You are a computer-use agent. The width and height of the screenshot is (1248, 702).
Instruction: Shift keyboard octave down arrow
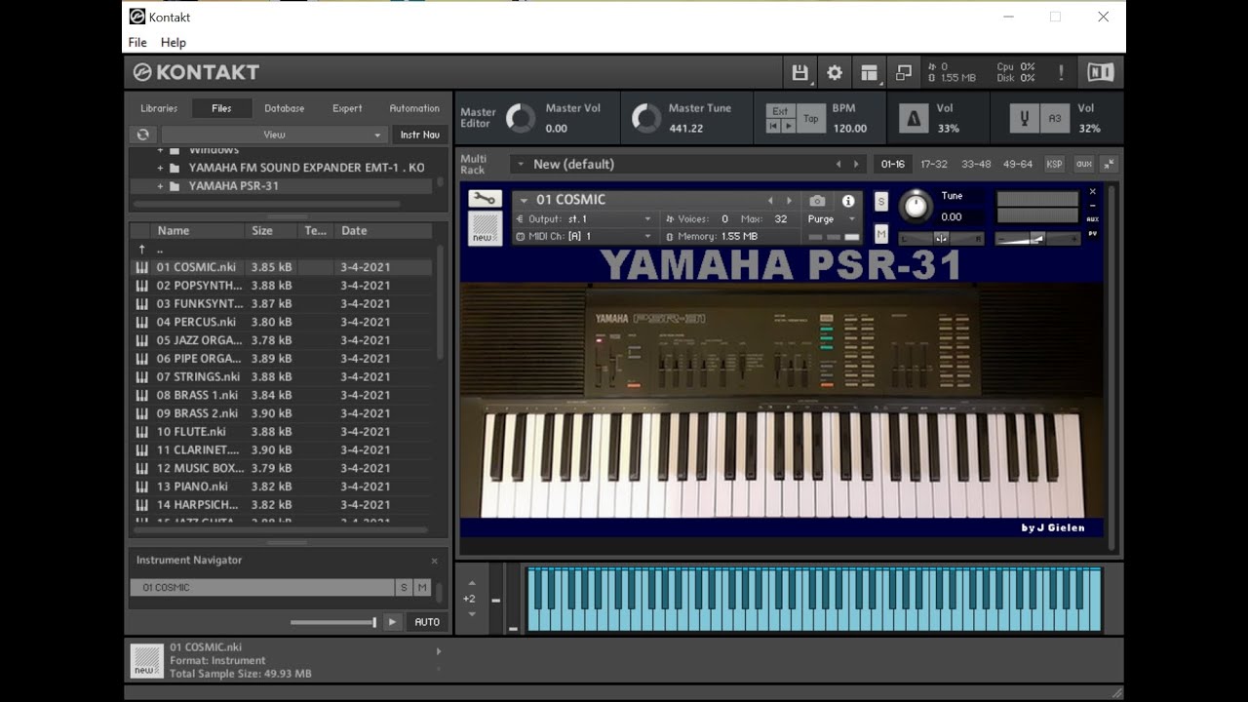[x=472, y=614]
